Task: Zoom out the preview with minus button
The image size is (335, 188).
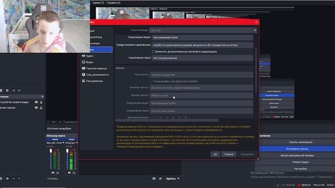Action: point(48,122)
